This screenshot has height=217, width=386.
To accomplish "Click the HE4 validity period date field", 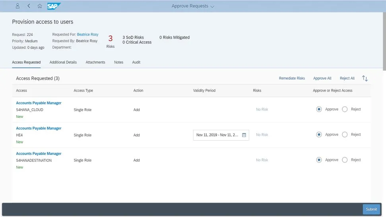I will pos(217,135).
